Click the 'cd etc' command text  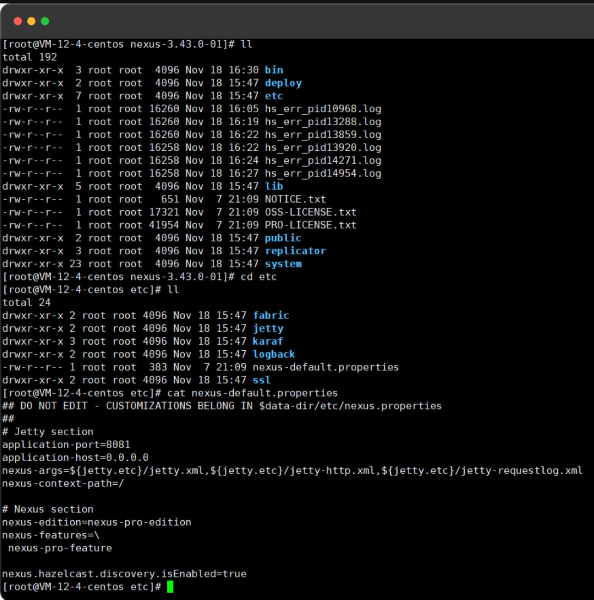coord(258,277)
